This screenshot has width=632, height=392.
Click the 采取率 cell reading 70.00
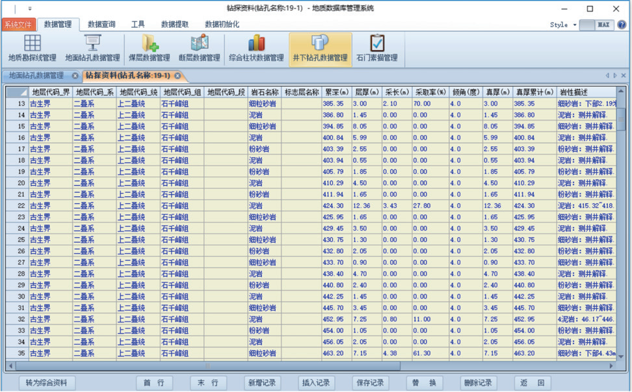click(431, 104)
